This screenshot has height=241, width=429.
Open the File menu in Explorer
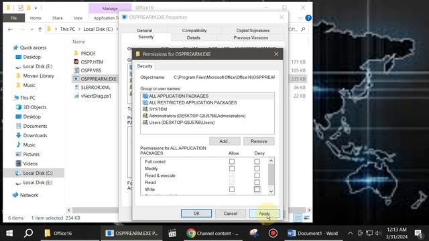(x=13, y=18)
